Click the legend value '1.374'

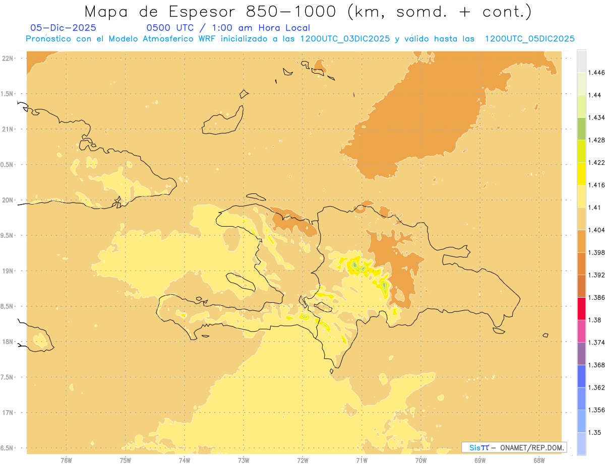pos(596,343)
